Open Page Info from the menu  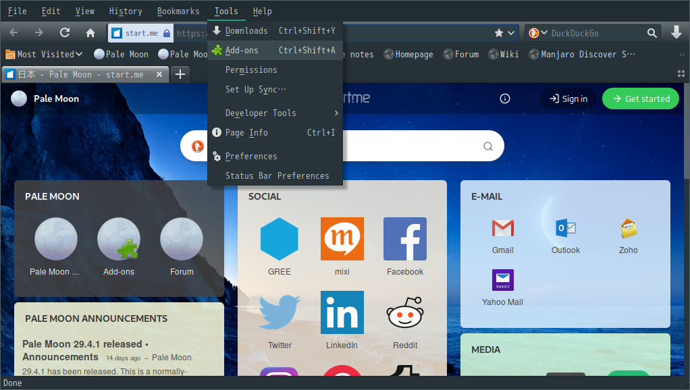(x=275, y=132)
